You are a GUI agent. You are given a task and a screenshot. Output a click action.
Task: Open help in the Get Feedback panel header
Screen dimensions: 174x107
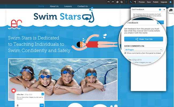click(x=160, y=10)
